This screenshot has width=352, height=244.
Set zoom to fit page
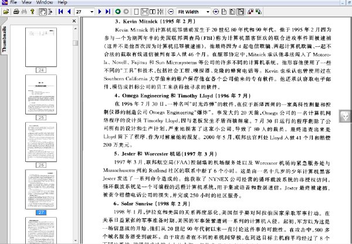(232, 12)
